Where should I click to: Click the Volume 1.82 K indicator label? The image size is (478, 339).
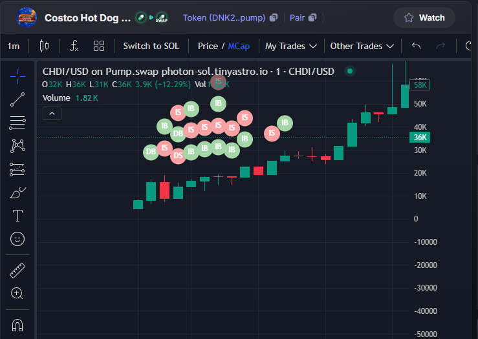pos(70,98)
